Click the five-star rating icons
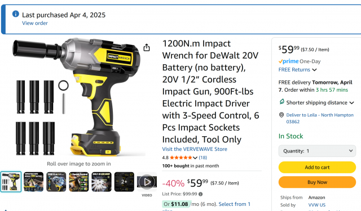361x211 pixels. point(180,158)
